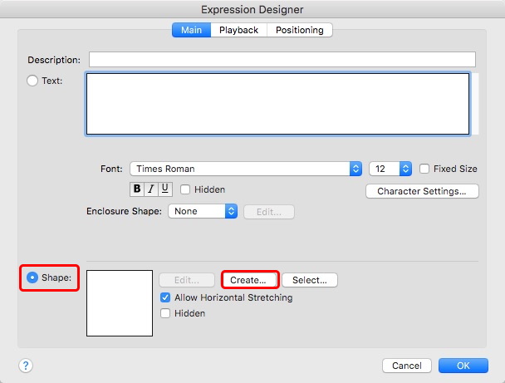Click into the Description field
This screenshot has width=505, height=383.
pyautogui.click(x=282, y=60)
